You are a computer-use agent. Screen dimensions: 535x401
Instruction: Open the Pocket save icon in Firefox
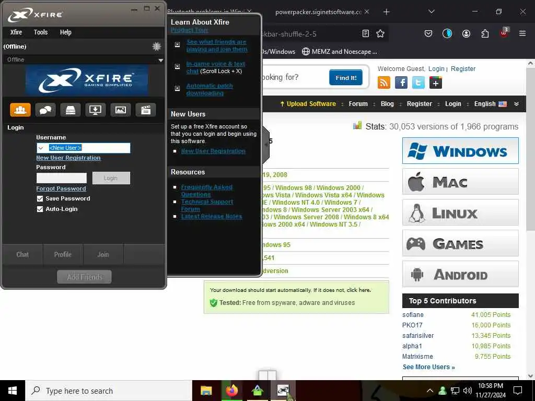(x=428, y=33)
